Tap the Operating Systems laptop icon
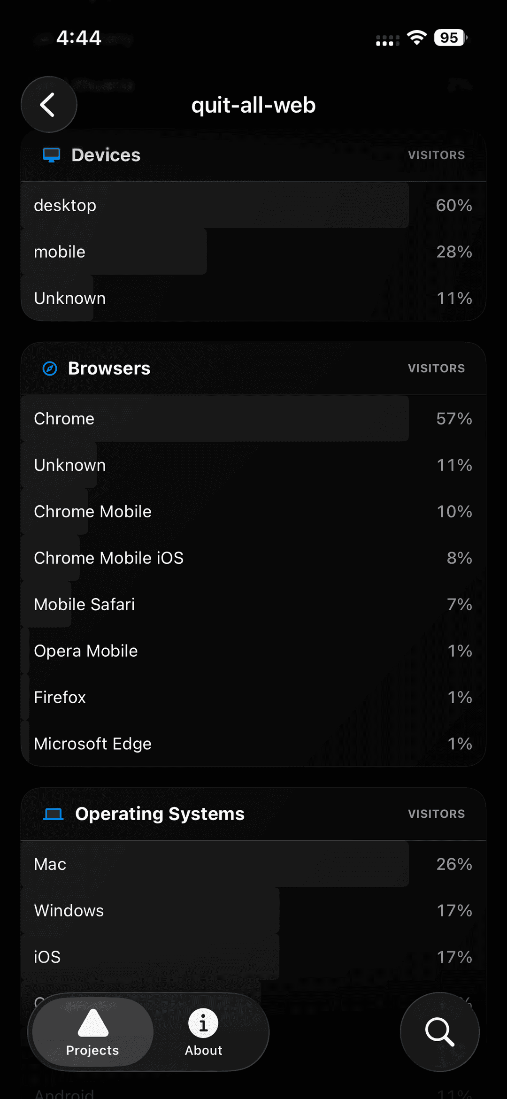The image size is (507, 1099). click(54, 814)
